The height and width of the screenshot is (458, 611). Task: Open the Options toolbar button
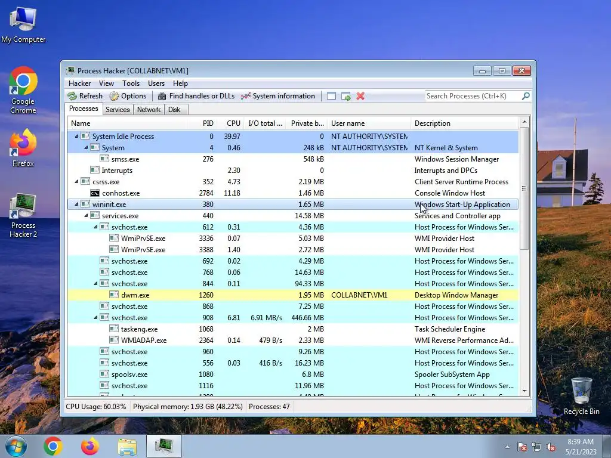coord(128,96)
